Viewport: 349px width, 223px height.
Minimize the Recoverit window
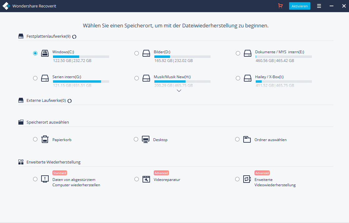tap(331, 6)
